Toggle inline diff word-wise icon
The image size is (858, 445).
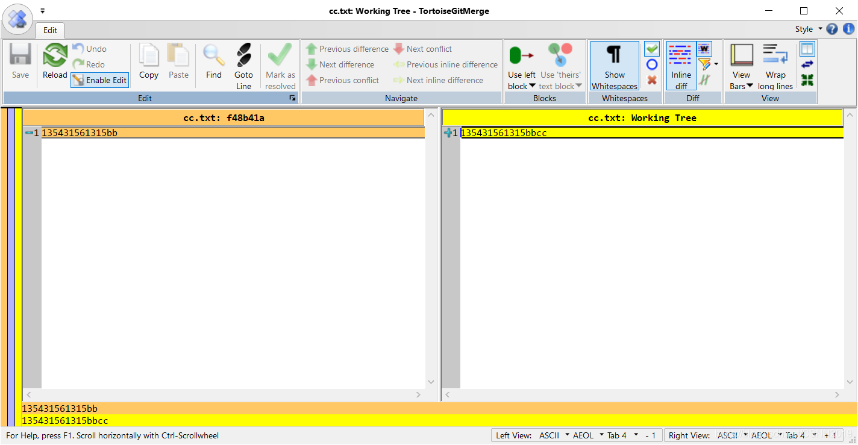(704, 49)
